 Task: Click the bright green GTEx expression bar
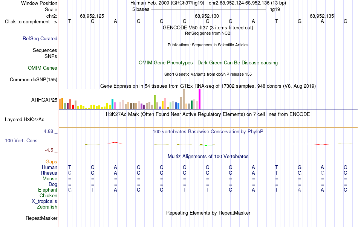[155, 102]
